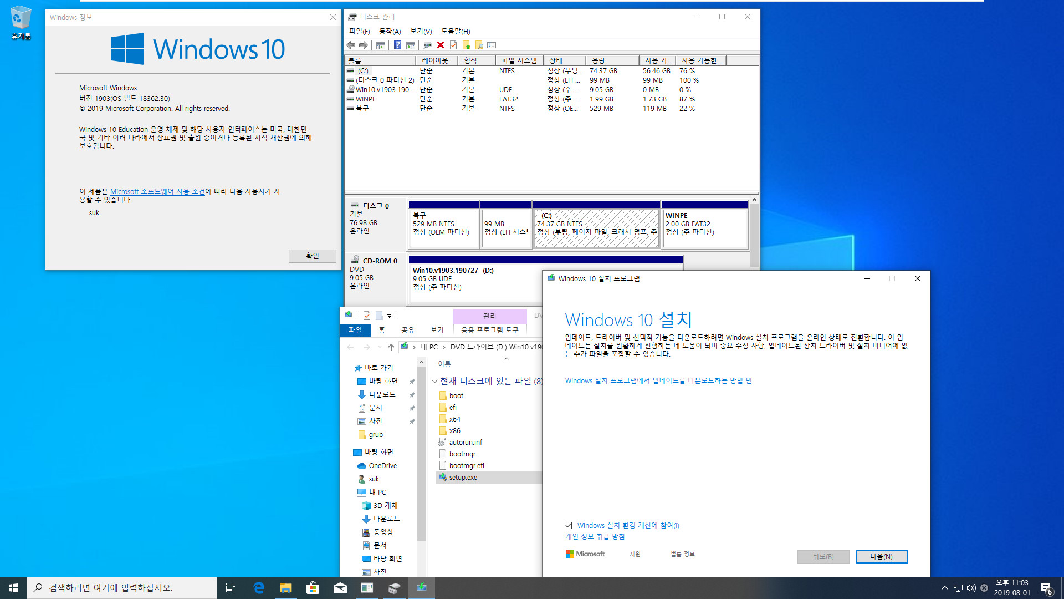Click the forward arrow in Disk Management toolbar
1064x599 pixels.
[363, 45]
